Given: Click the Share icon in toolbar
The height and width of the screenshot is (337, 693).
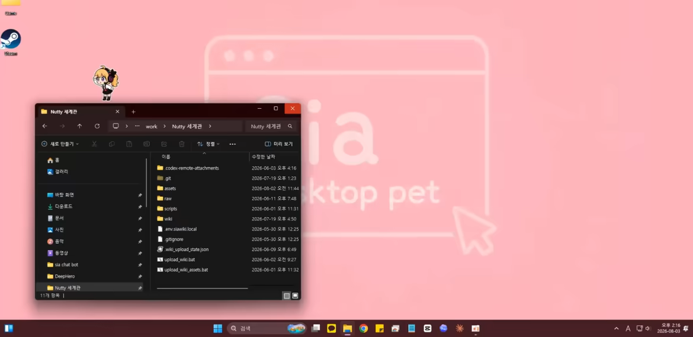Looking at the screenshot, I should pyautogui.click(x=164, y=144).
